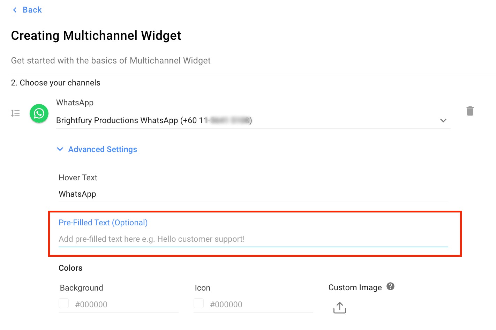Viewport: 496px width, 330px height.
Task: Select the Brightfury Productions WhatsApp combo box
Action: pos(244,120)
